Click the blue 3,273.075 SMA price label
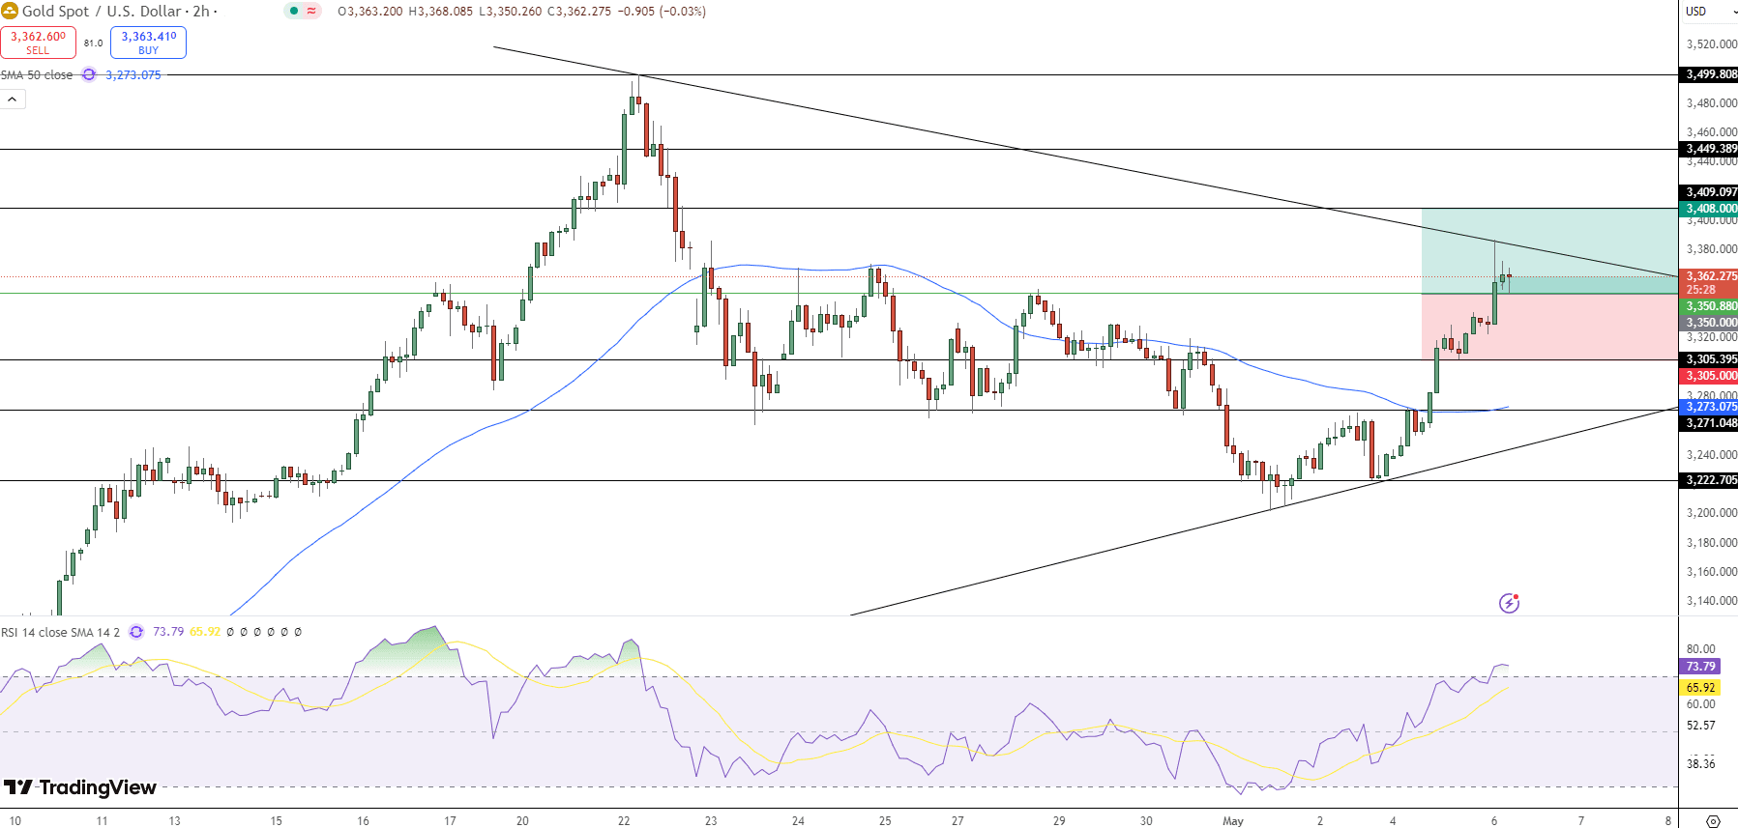Image resolution: width=1738 pixels, height=828 pixels. click(1710, 407)
